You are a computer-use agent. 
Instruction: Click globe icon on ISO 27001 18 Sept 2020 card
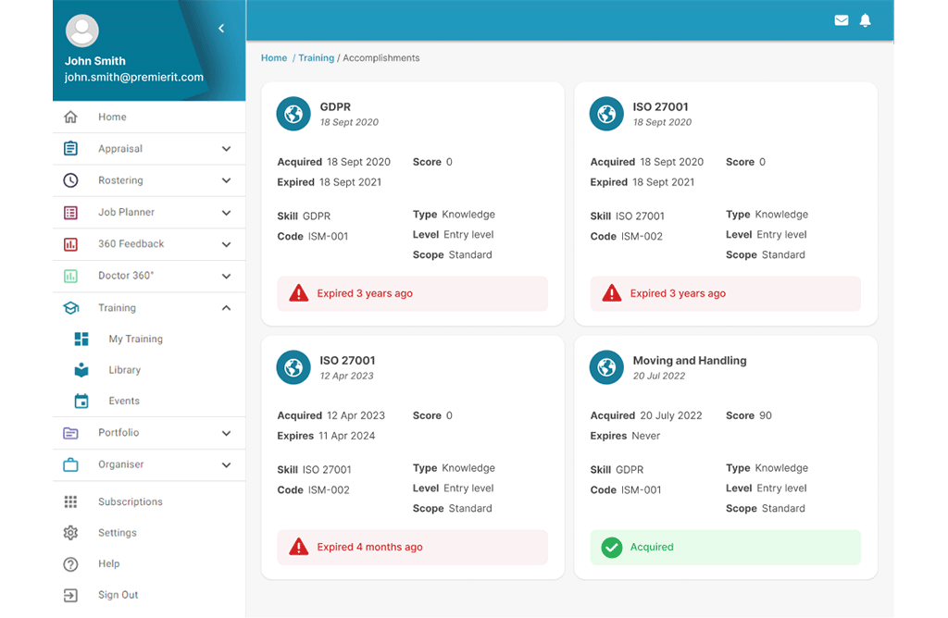tap(606, 114)
